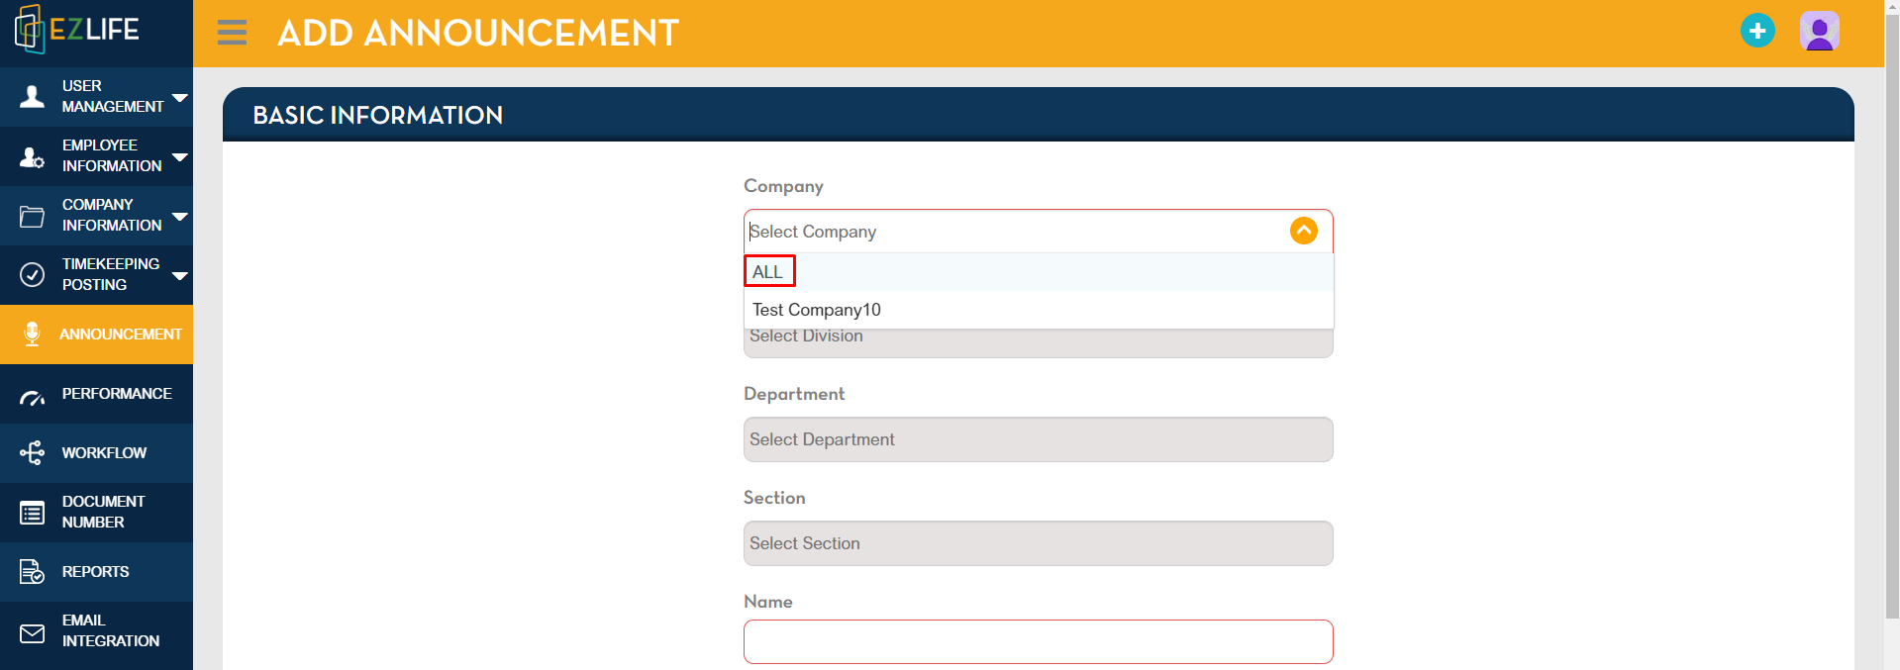Open Timekeeping Posting in sidebar
Screen dimensions: 1900x670
96,275
